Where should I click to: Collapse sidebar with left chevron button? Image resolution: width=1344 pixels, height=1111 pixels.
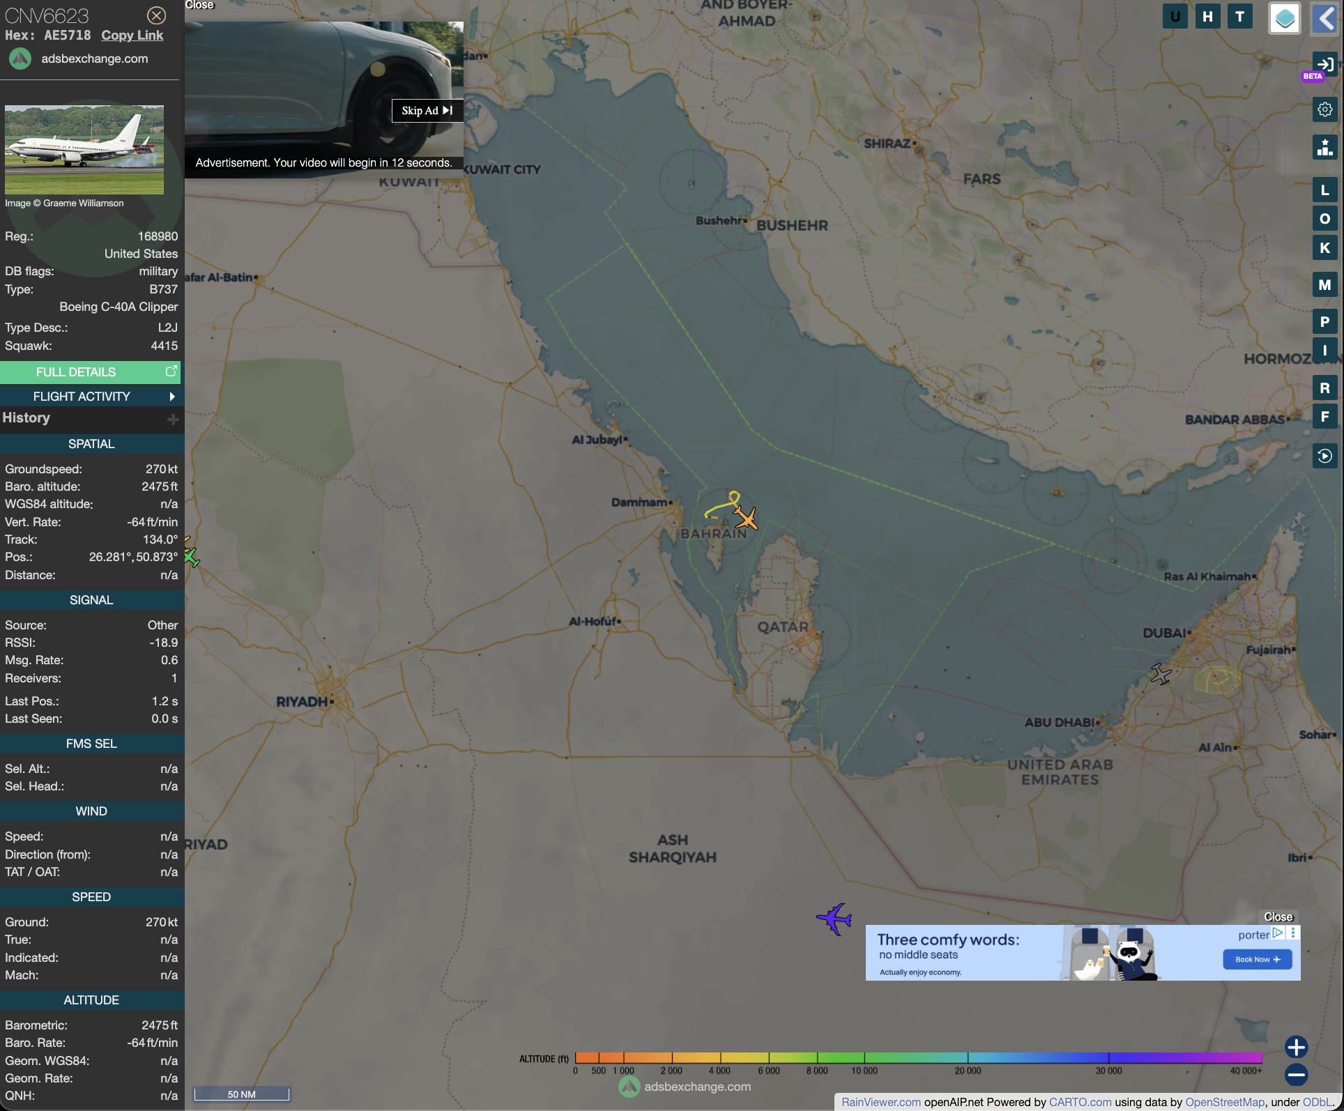pyautogui.click(x=1325, y=18)
